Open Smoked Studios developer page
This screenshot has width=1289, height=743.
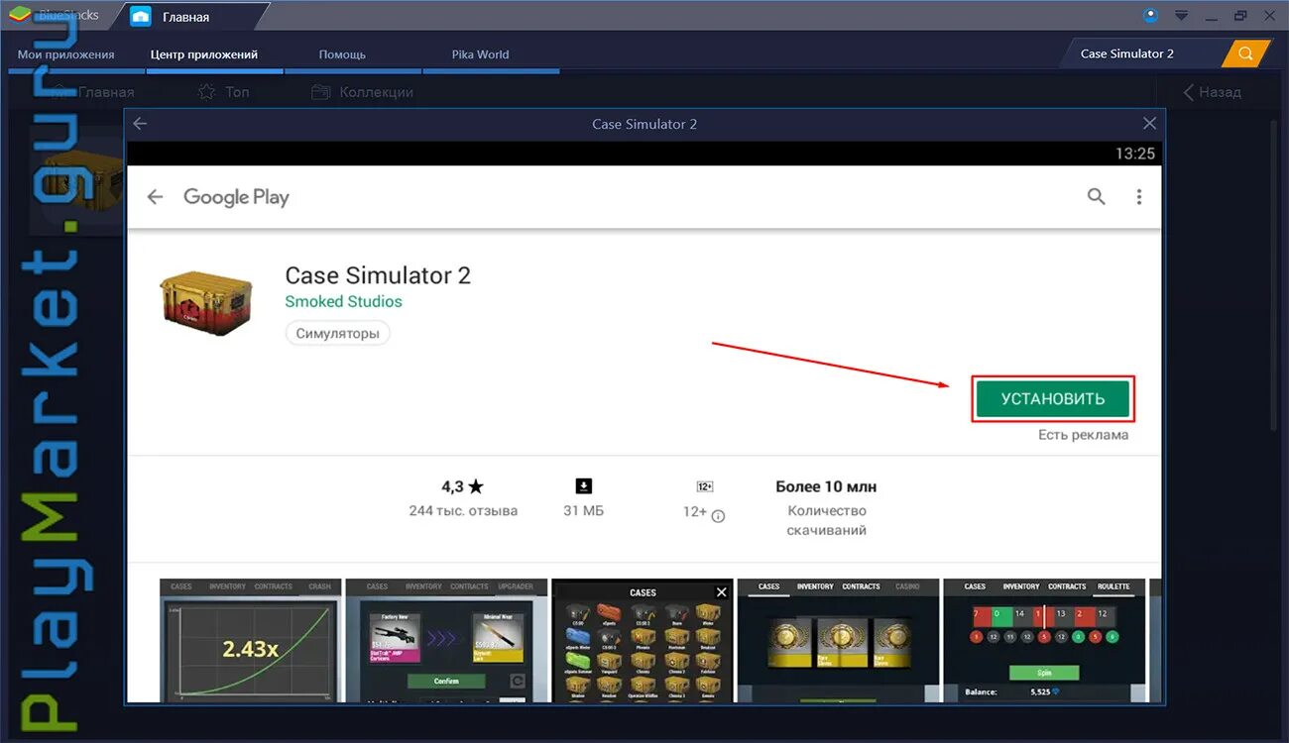[343, 301]
